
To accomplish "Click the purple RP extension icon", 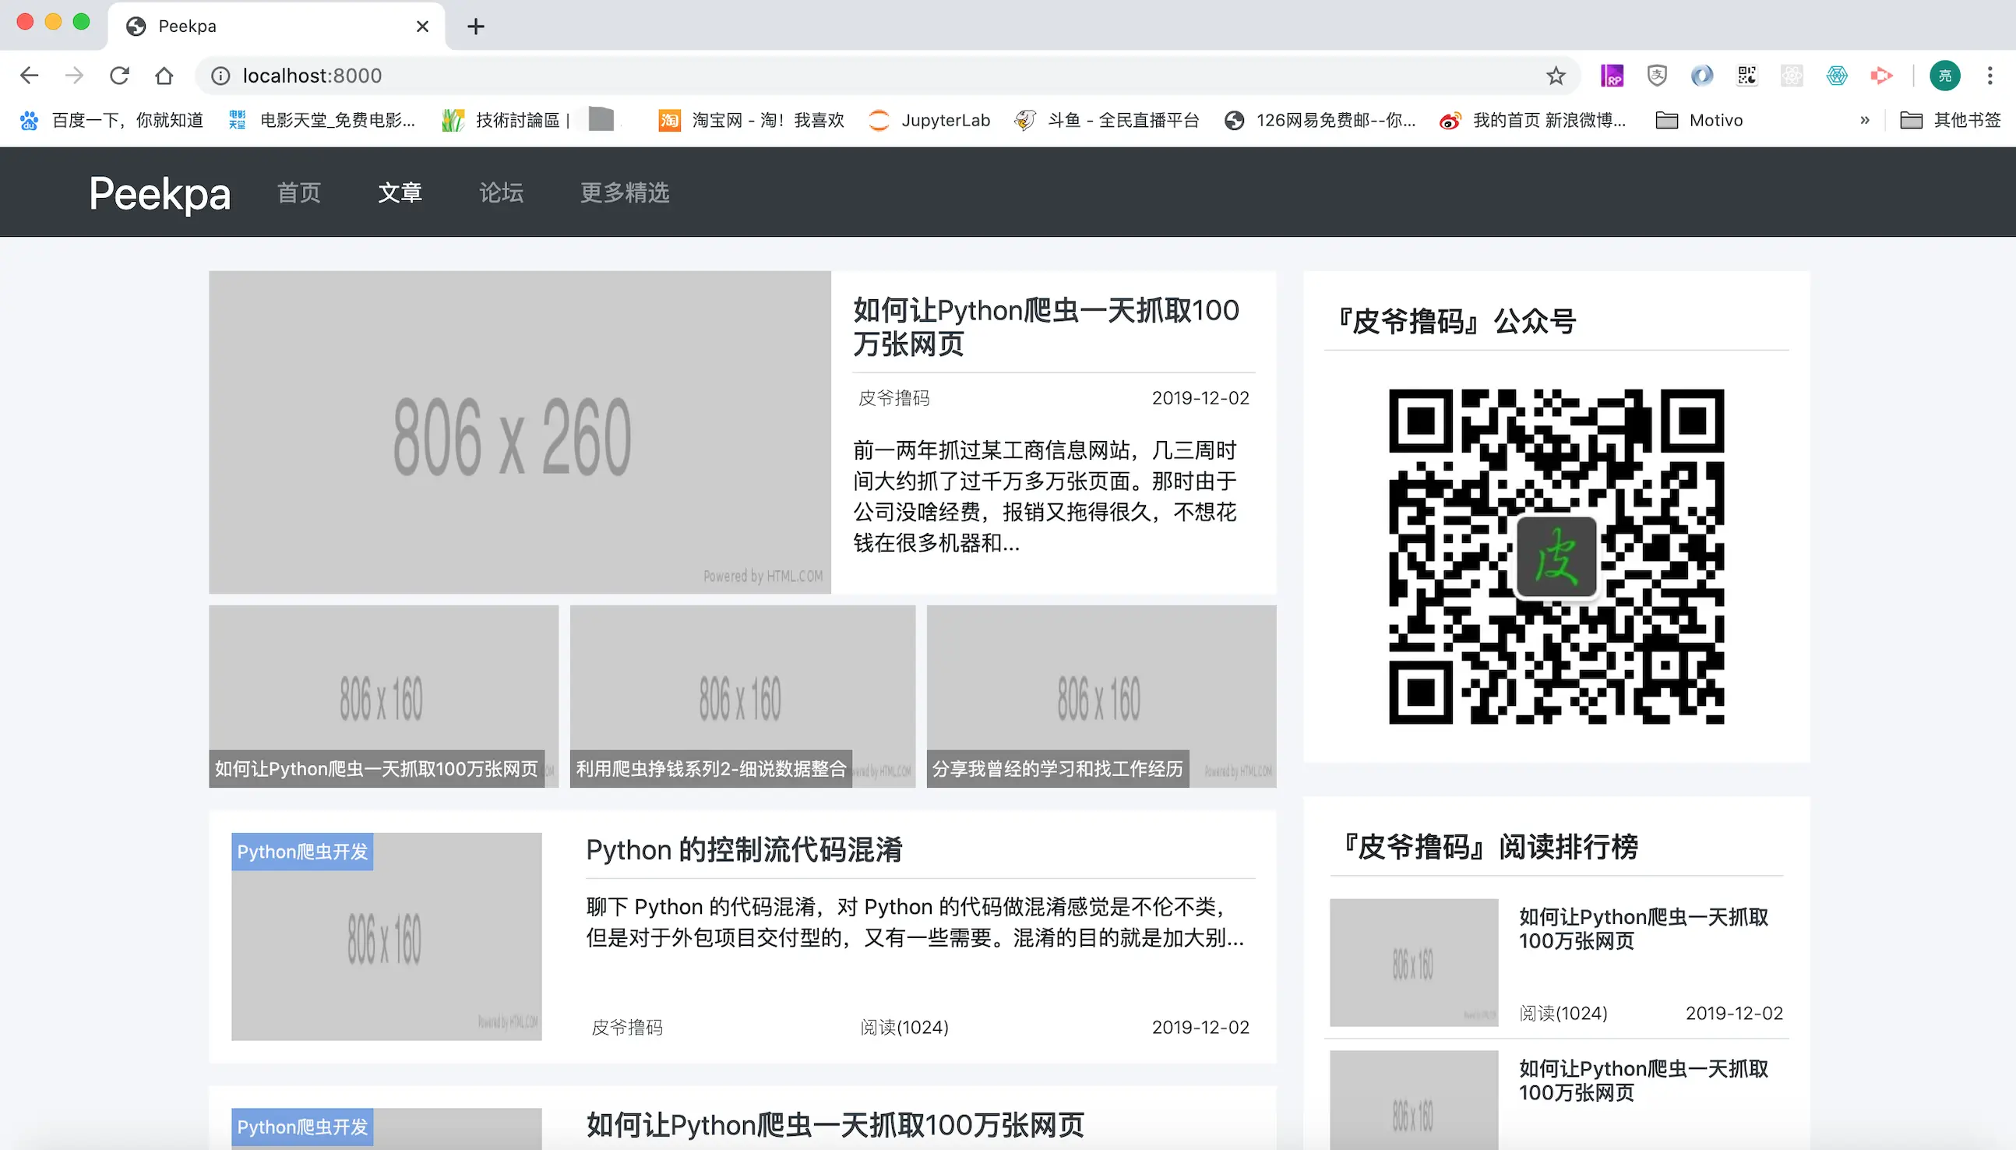I will tap(1611, 76).
